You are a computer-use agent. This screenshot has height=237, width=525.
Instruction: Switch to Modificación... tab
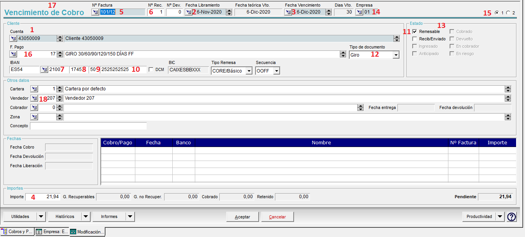tap(87, 232)
